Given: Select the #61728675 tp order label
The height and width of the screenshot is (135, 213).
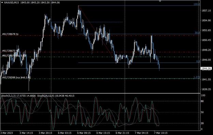Looking at the screenshot, I should [x=10, y=51].
